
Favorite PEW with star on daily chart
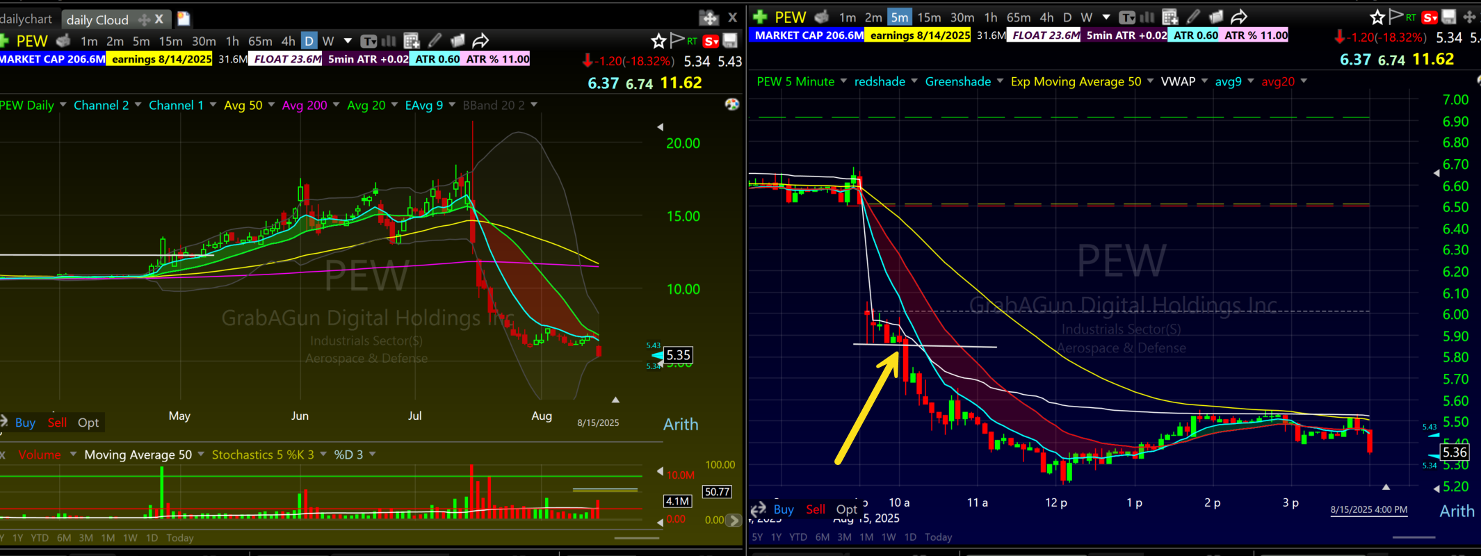click(658, 41)
